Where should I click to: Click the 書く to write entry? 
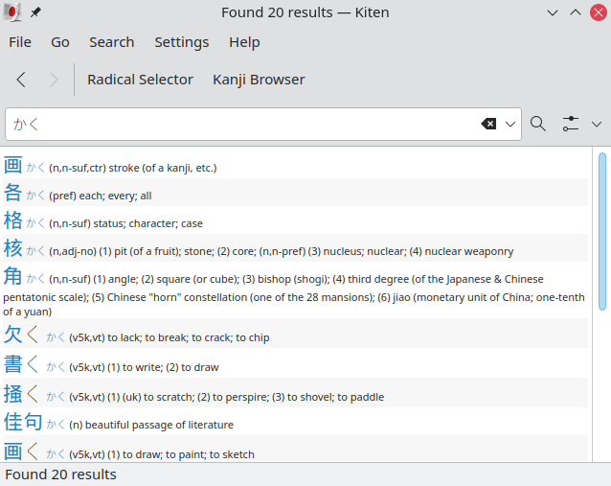(21, 365)
